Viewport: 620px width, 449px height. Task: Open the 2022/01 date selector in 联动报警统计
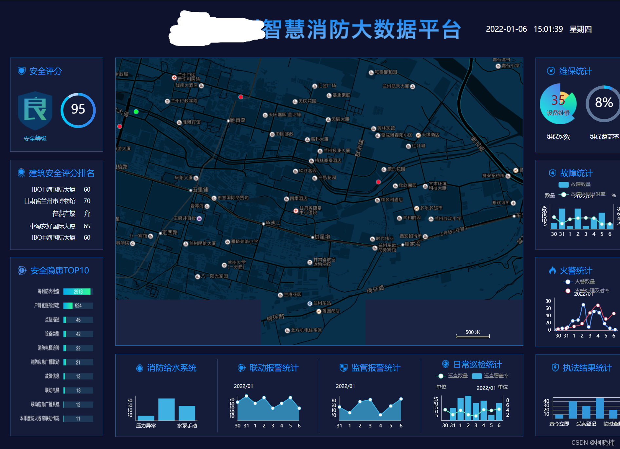point(243,386)
